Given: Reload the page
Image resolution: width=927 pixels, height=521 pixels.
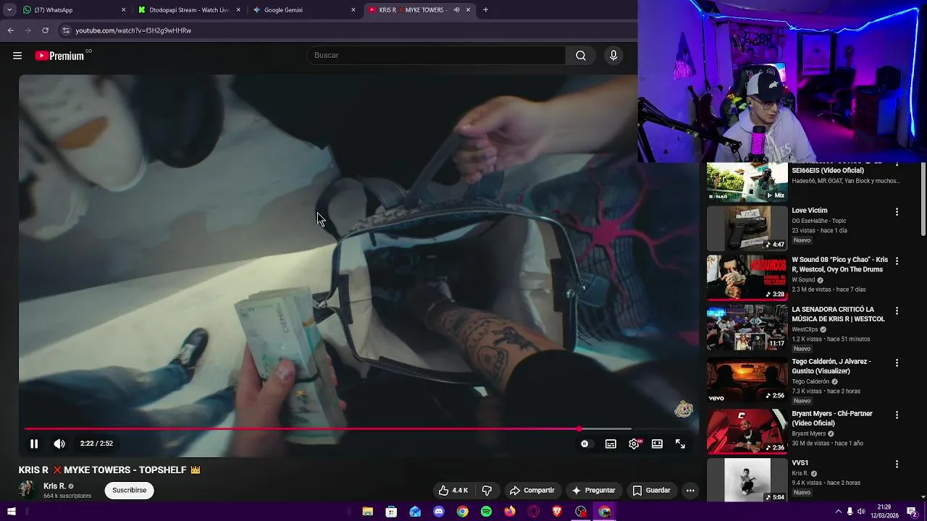Looking at the screenshot, I should tap(45, 30).
